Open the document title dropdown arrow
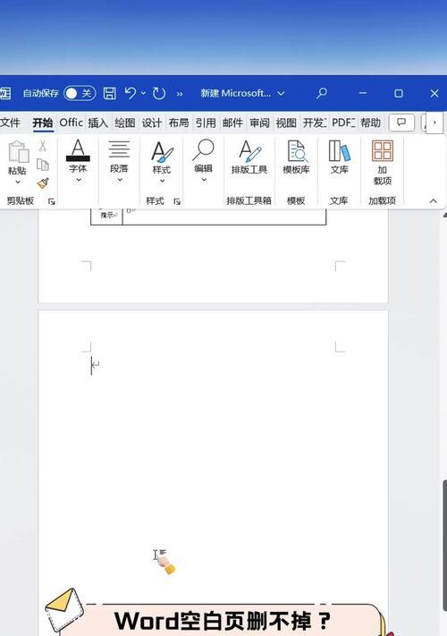This screenshot has height=636, width=447. (x=281, y=94)
